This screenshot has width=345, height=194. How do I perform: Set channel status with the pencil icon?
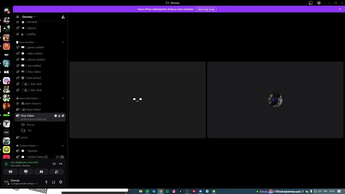click(45, 119)
